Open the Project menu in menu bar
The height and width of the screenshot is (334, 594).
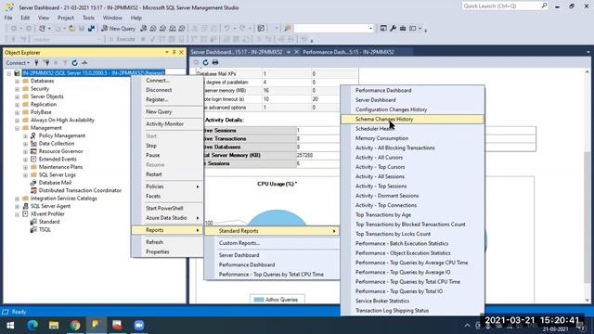click(x=66, y=18)
